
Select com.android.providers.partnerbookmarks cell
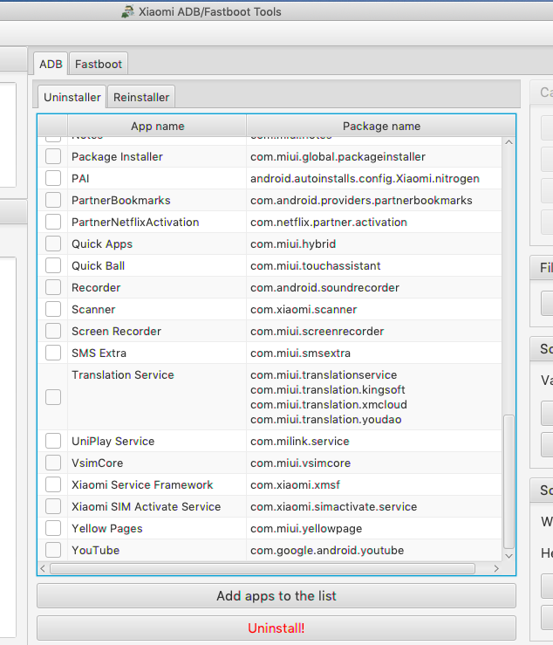(373, 201)
